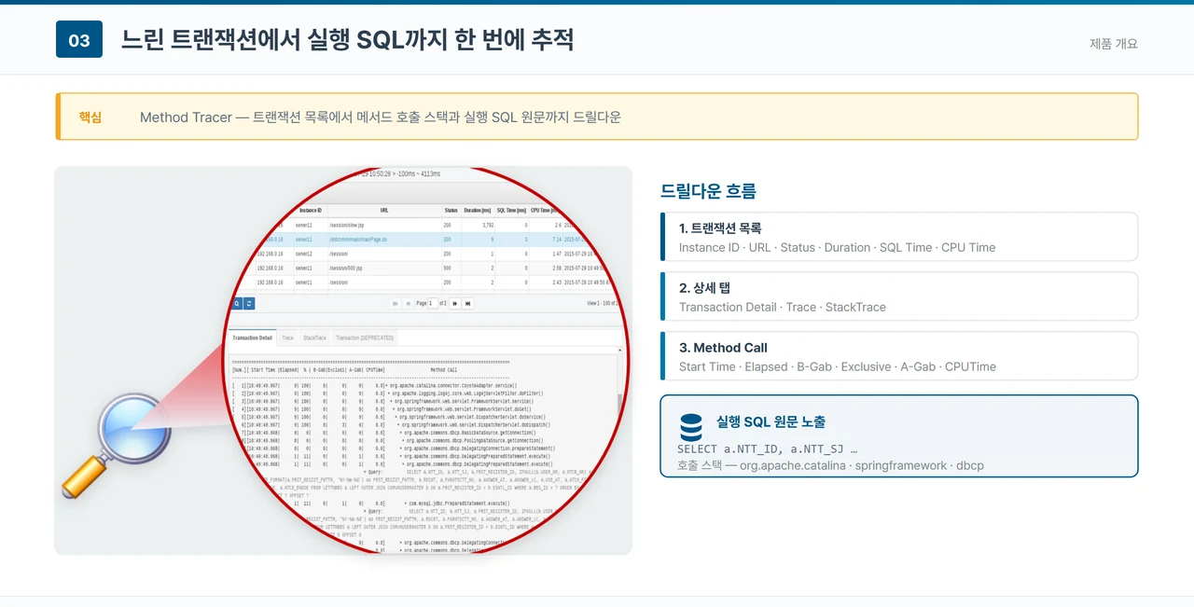Screen dimensions: 1194x607
Task: Select the 2. 상세 탭 card
Action: 899,297
